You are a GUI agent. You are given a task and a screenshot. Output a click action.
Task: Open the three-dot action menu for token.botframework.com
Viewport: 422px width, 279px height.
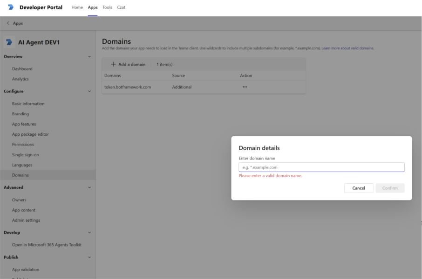[245, 87]
